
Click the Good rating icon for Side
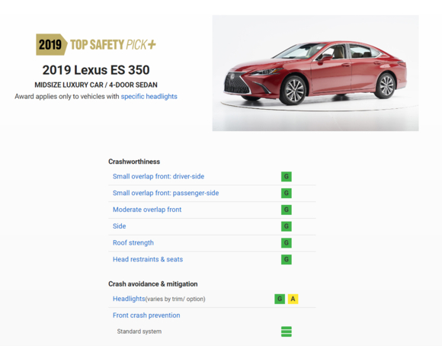286,226
